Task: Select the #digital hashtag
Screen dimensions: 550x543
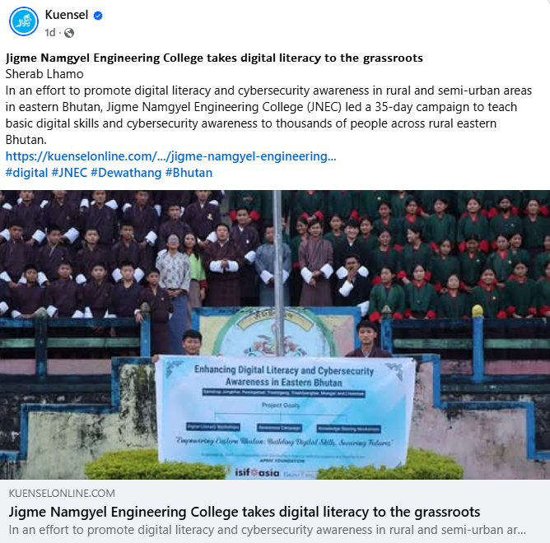Action: click(26, 173)
